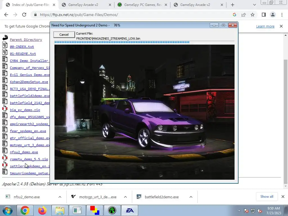
Task: Launch Firefox from the taskbar
Action: (42, 210)
